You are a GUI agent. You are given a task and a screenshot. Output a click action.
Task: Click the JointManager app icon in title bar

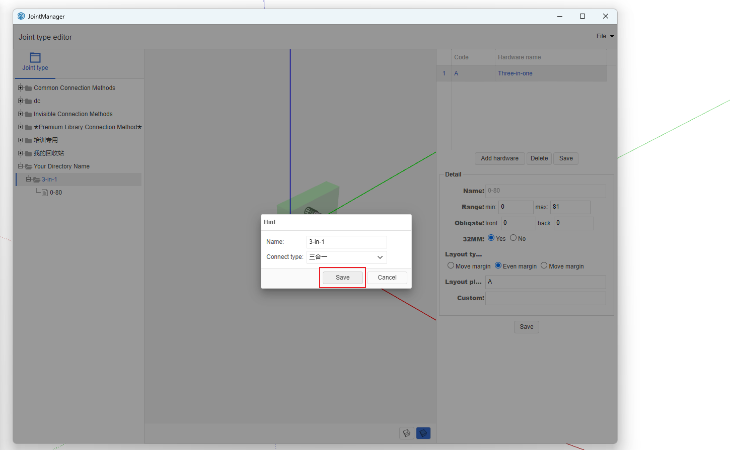[21, 16]
